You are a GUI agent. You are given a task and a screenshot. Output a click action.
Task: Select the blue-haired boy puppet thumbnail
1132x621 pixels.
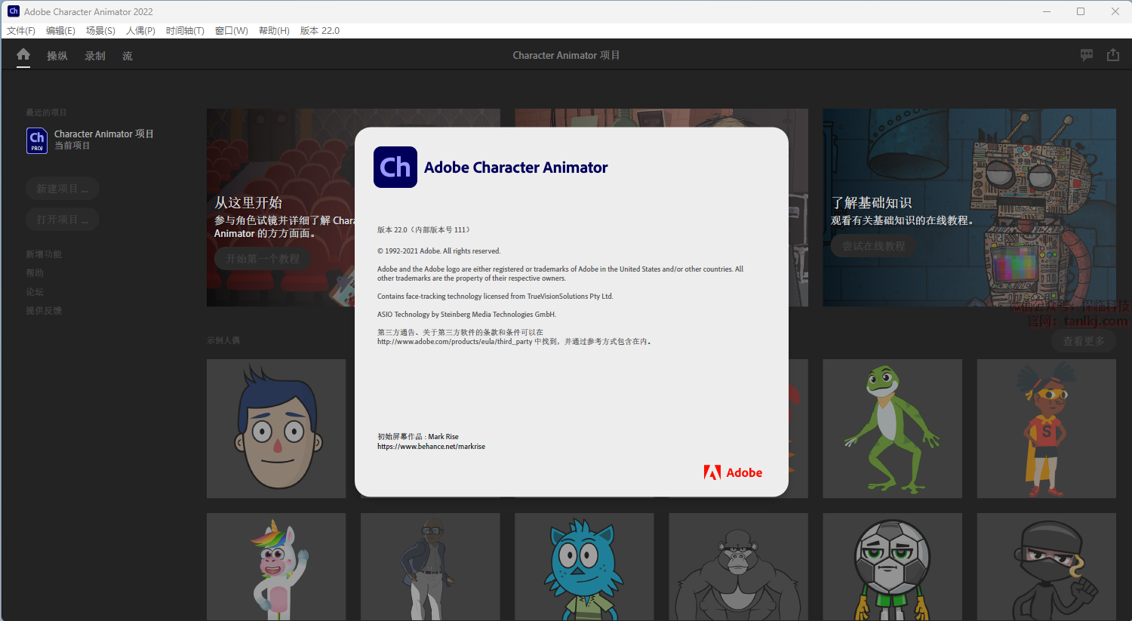pos(276,429)
